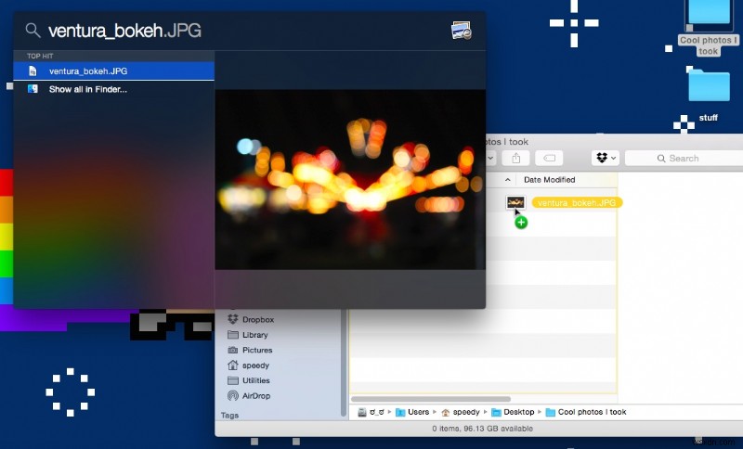Open Dropbox in Finder sidebar
The image size is (743, 449).
coord(258,319)
